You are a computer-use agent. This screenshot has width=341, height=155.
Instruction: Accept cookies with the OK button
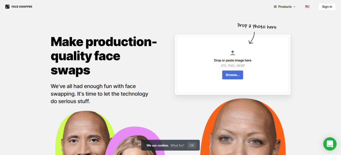tap(191, 145)
